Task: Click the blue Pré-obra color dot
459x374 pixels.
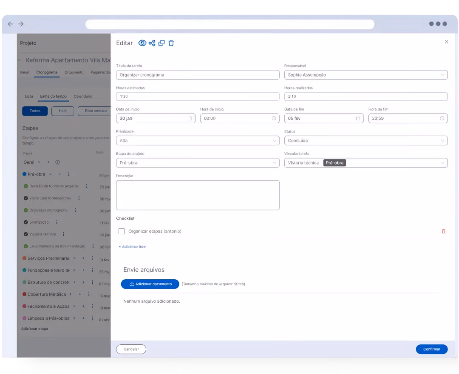Action: click(25, 174)
